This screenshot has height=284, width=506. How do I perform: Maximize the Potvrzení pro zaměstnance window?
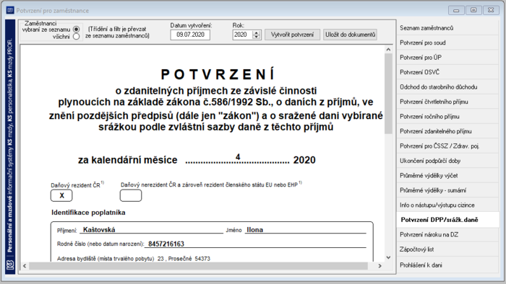[473, 10]
